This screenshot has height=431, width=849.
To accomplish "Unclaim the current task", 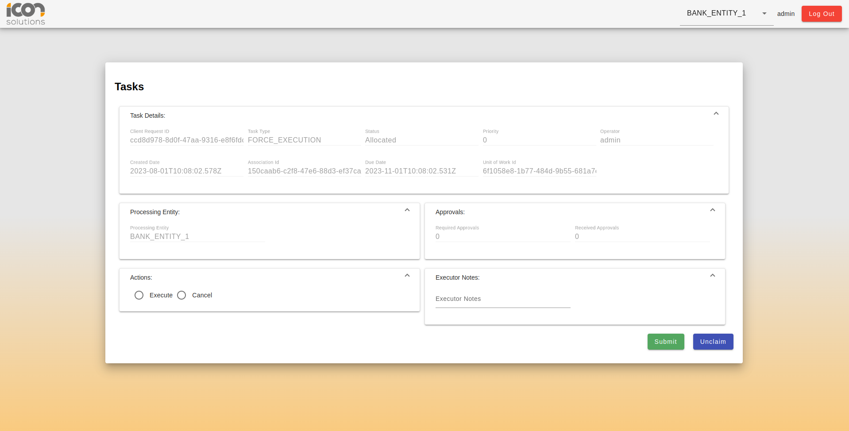I will click(713, 342).
